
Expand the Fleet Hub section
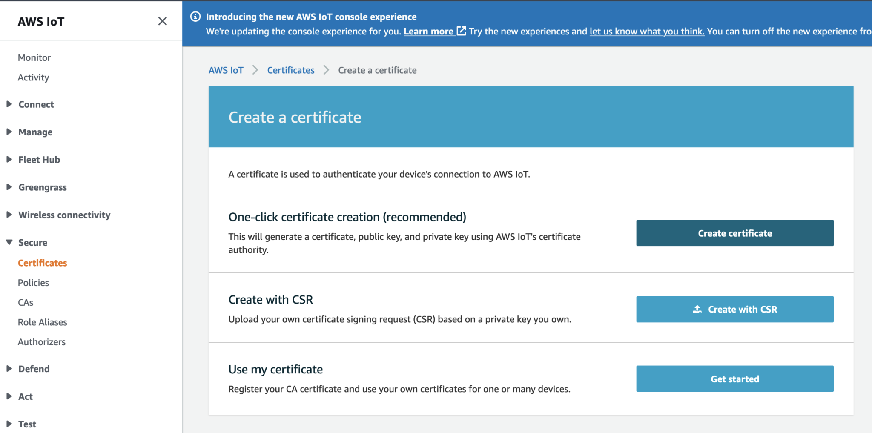[9, 160]
